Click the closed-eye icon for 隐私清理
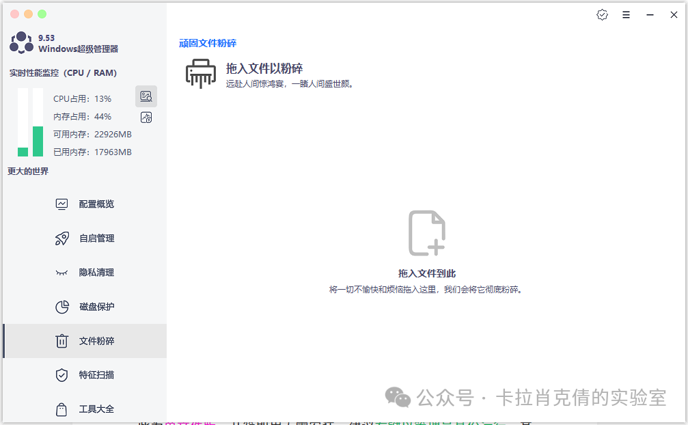The image size is (688, 425). 61,273
